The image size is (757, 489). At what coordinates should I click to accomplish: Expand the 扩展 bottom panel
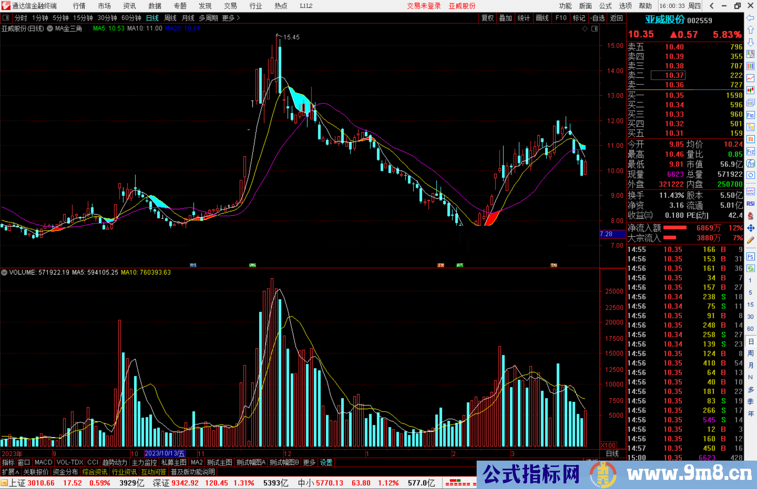coord(11,472)
